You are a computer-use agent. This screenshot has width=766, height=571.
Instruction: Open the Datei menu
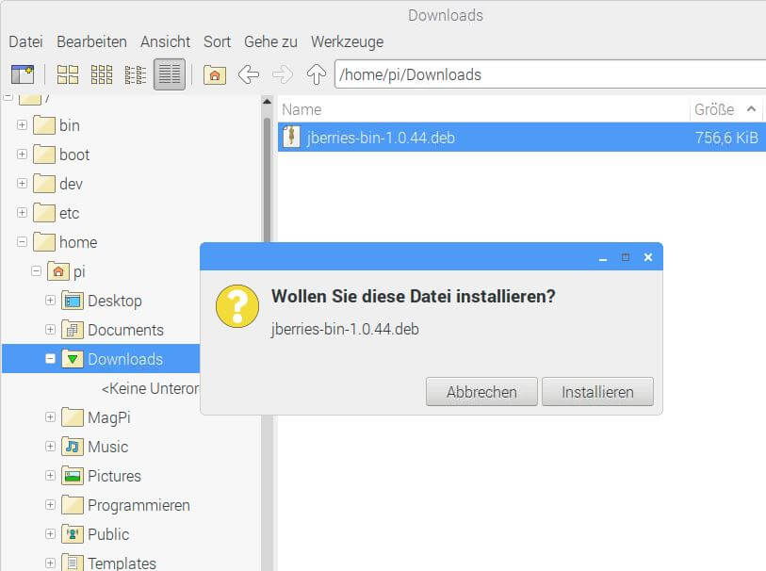[x=25, y=41]
